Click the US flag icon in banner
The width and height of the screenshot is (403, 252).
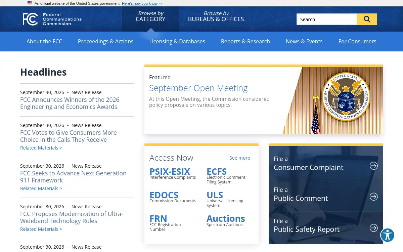(x=30, y=3)
